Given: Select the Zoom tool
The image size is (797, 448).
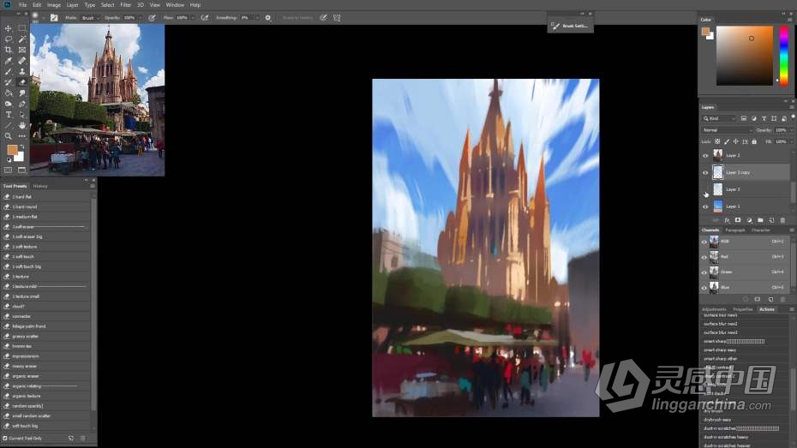Looking at the screenshot, I should (8, 136).
